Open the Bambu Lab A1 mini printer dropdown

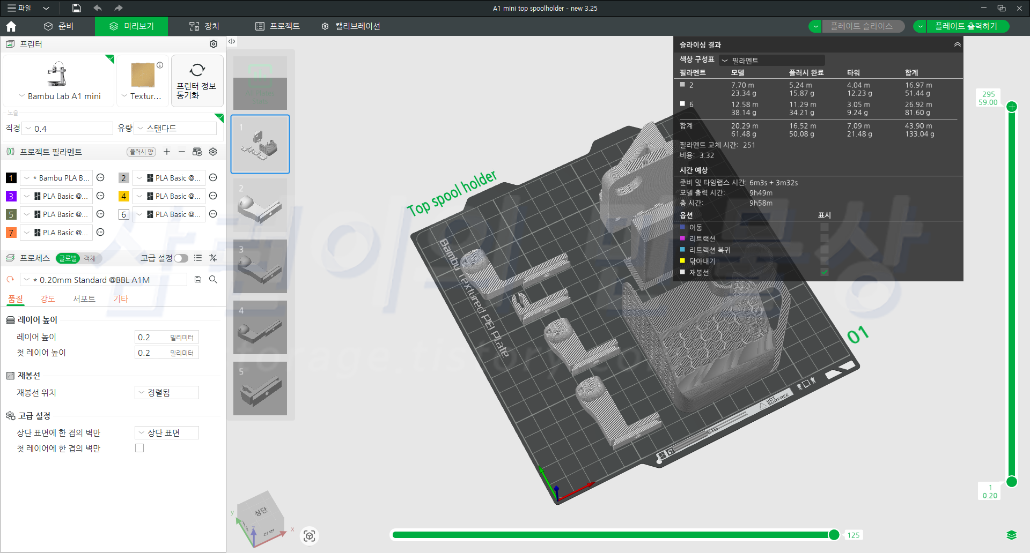click(x=59, y=96)
